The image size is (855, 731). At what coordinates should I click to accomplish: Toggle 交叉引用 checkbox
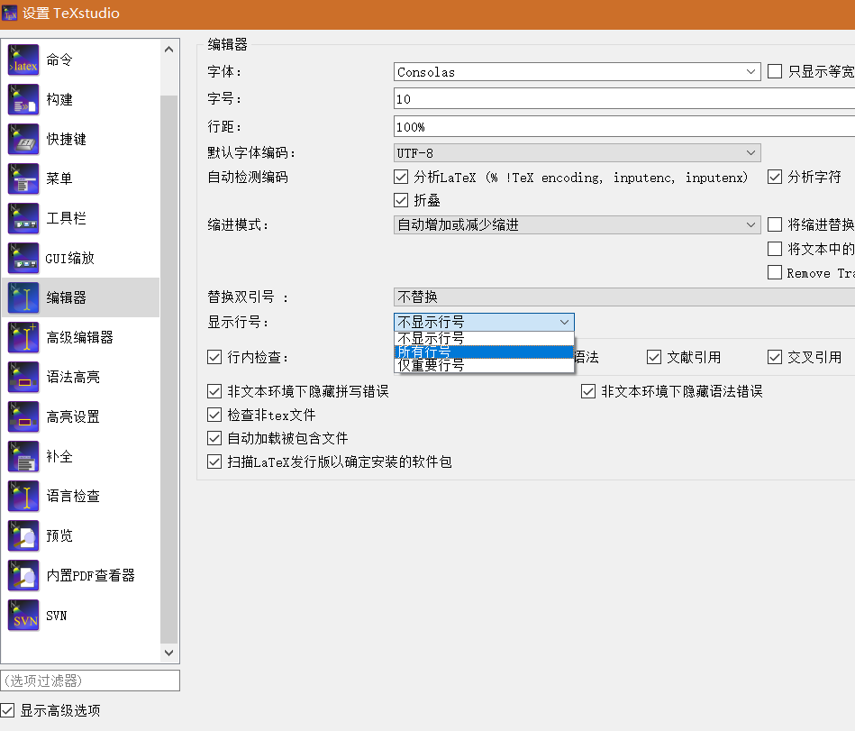coord(774,357)
